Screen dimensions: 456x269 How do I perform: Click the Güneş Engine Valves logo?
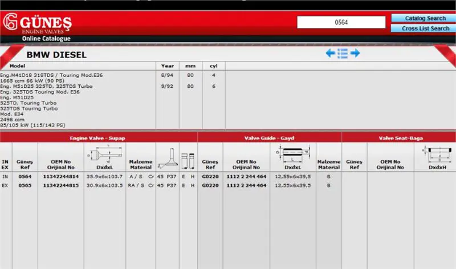pyautogui.click(x=37, y=23)
